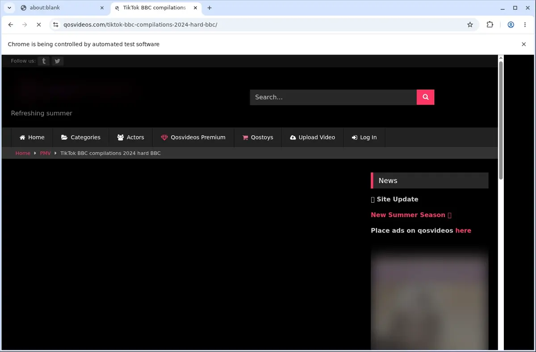Open the Categories menu item
Screen dimensions: 536x352
81,137
